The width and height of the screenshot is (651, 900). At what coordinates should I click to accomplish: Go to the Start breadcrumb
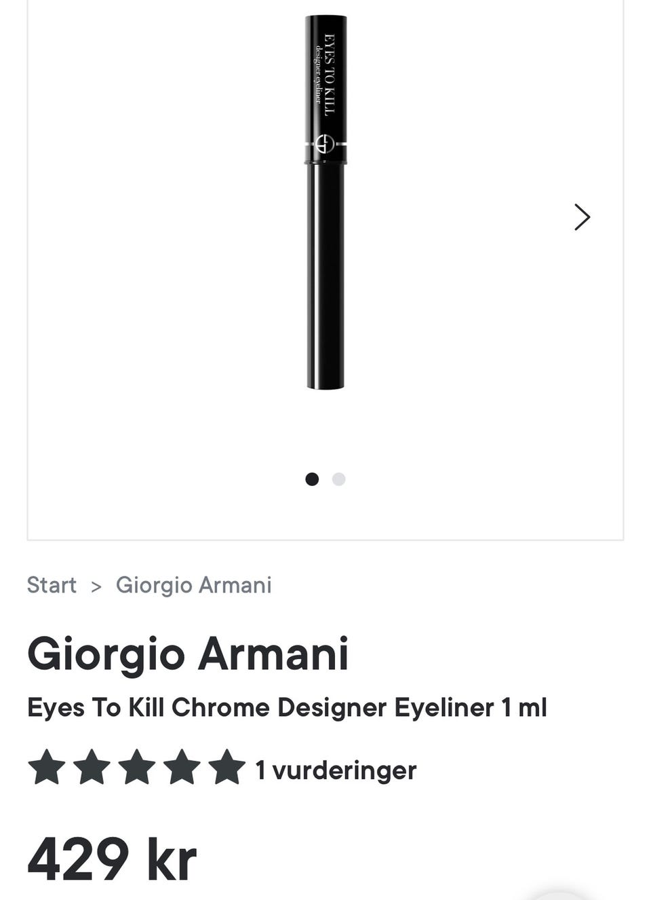pos(52,585)
